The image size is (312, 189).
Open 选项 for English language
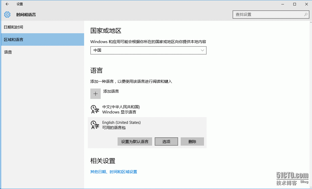pyautogui.click(x=166, y=141)
